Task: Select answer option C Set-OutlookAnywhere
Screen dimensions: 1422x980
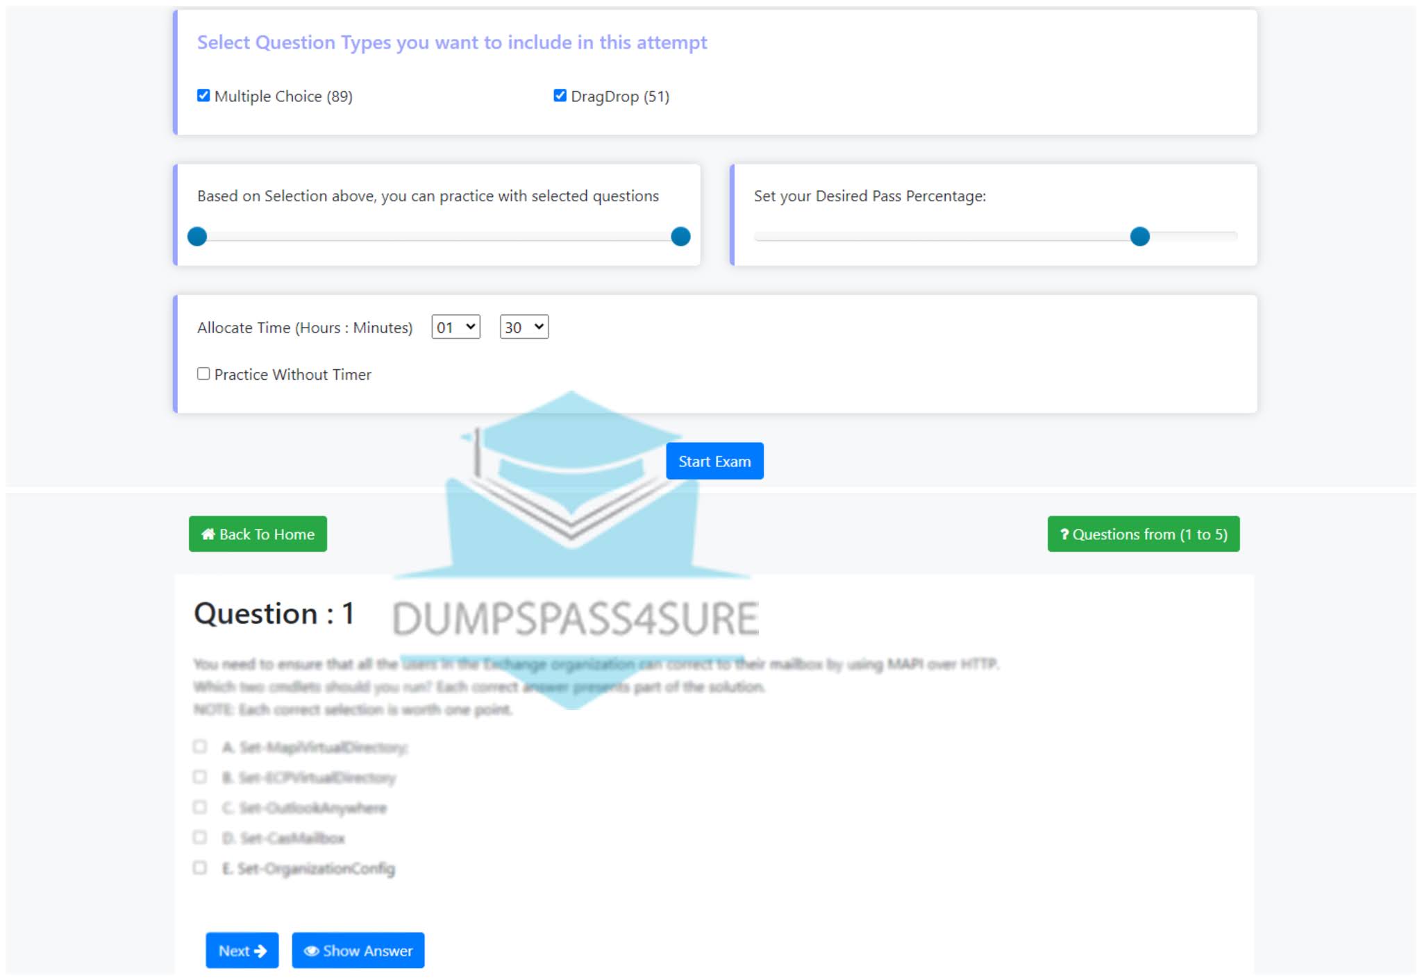Action: [x=200, y=806]
